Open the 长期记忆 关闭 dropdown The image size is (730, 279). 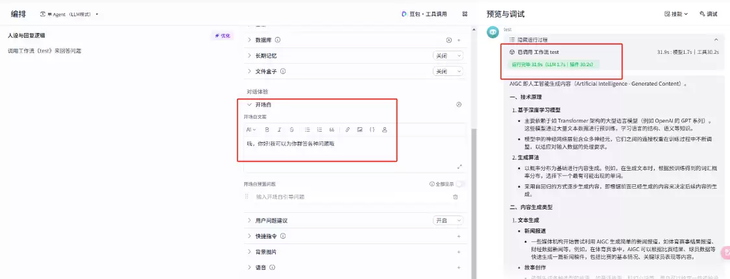point(448,56)
